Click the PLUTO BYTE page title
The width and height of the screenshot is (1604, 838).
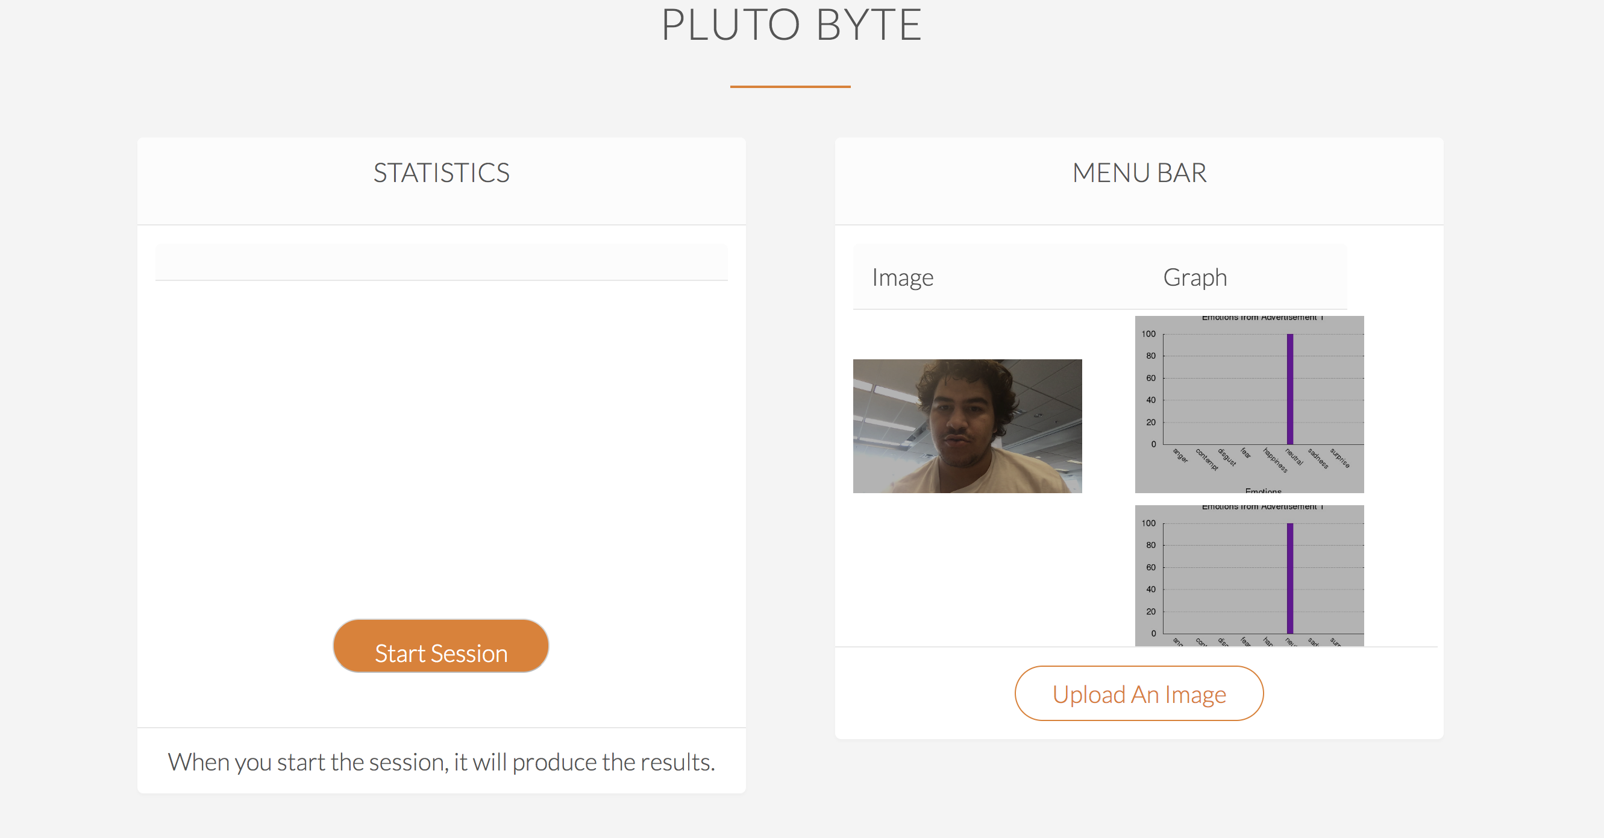pos(791,25)
